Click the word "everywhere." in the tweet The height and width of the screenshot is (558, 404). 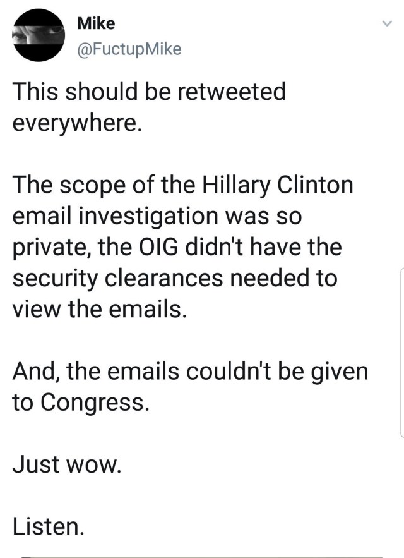(x=74, y=122)
